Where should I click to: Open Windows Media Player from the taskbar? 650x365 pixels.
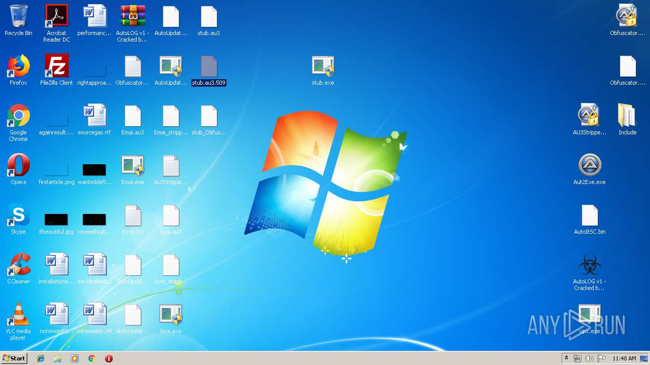click(75, 358)
